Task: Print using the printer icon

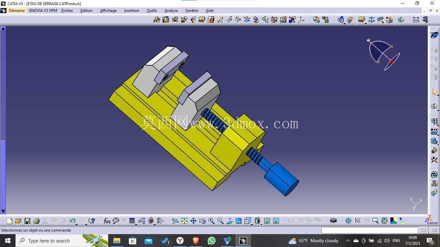Action: [x=36, y=221]
